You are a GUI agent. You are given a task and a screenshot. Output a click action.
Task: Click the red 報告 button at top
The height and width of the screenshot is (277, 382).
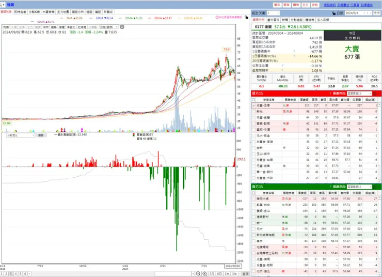click(286, 5)
